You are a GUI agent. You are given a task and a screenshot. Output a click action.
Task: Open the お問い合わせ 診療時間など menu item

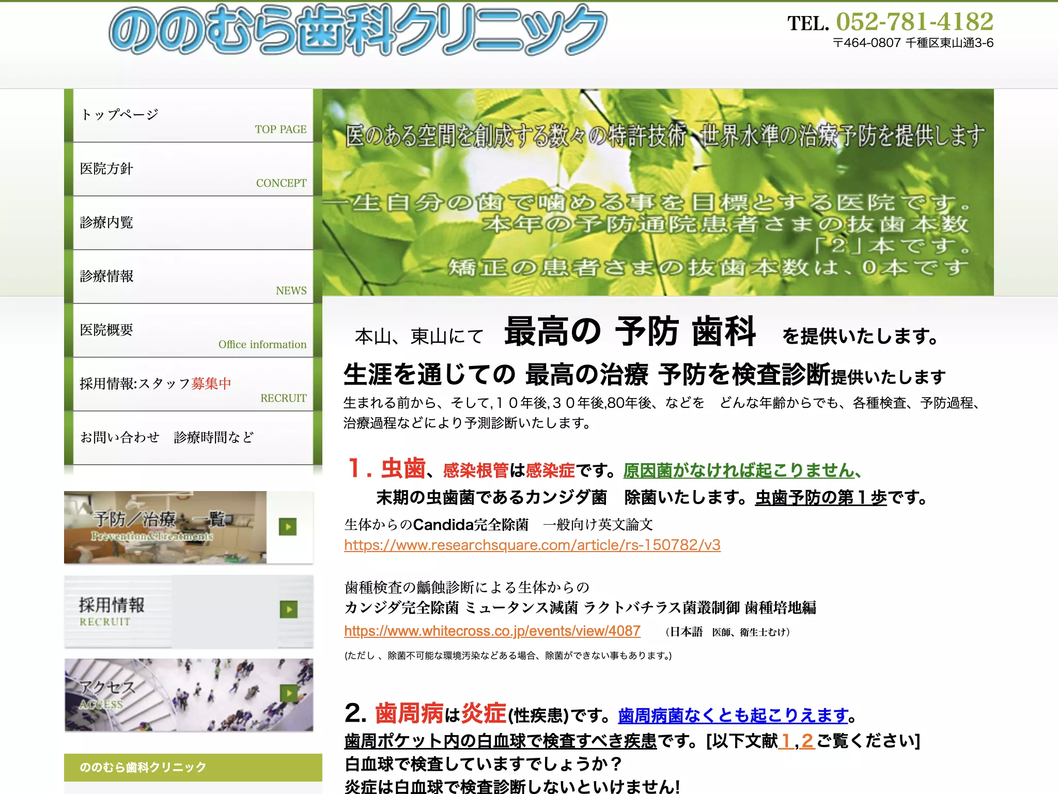193,438
